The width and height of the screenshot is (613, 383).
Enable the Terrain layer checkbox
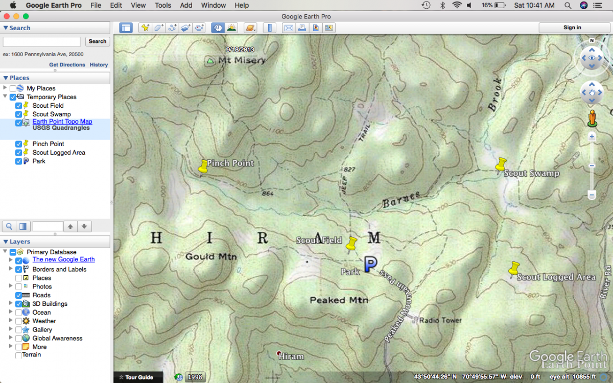[19, 355]
